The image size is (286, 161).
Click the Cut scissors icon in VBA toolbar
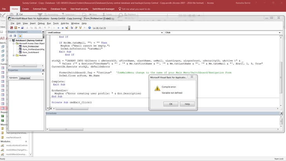coord(27,28)
